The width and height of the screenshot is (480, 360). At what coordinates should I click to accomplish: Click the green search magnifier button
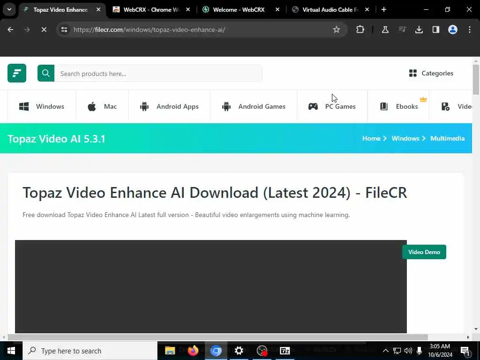click(46, 73)
